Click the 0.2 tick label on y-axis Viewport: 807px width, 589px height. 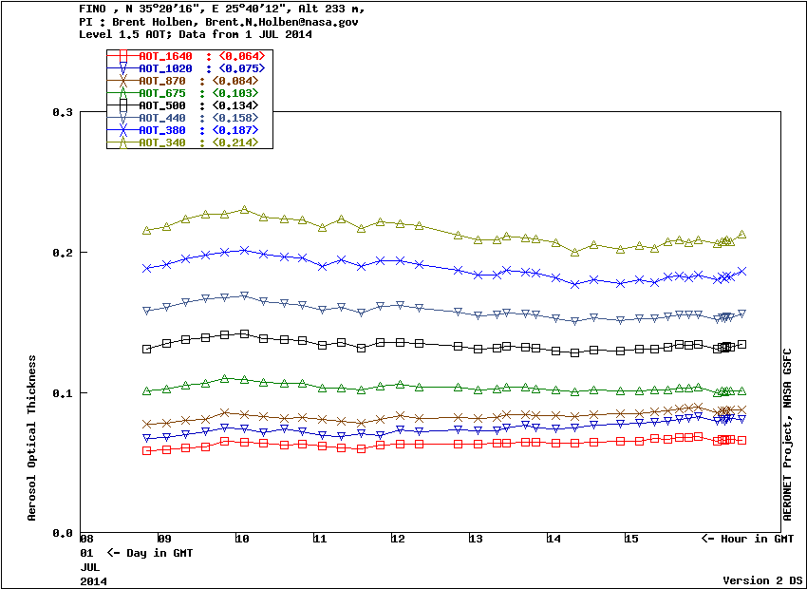pyautogui.click(x=64, y=253)
